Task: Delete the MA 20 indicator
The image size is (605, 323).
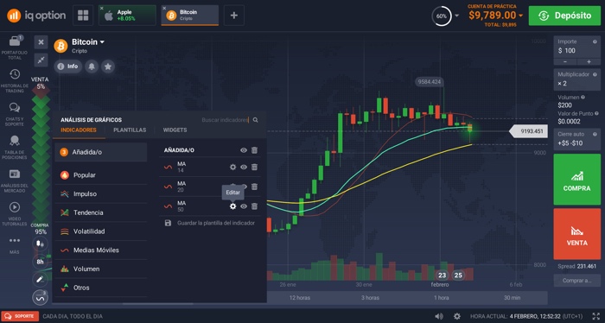Action: tap(254, 187)
